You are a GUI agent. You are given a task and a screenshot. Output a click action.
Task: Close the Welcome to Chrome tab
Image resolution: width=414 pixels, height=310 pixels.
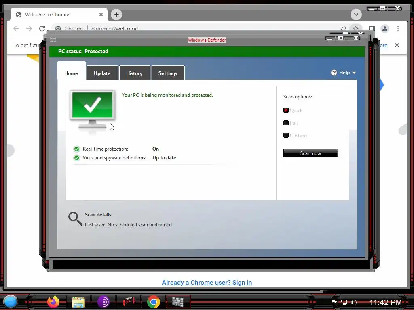click(101, 15)
